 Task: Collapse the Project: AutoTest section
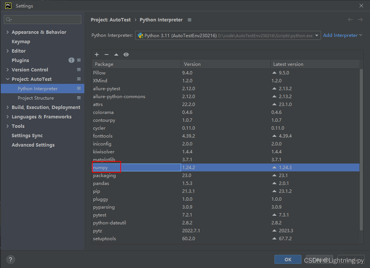pyautogui.click(x=8, y=79)
